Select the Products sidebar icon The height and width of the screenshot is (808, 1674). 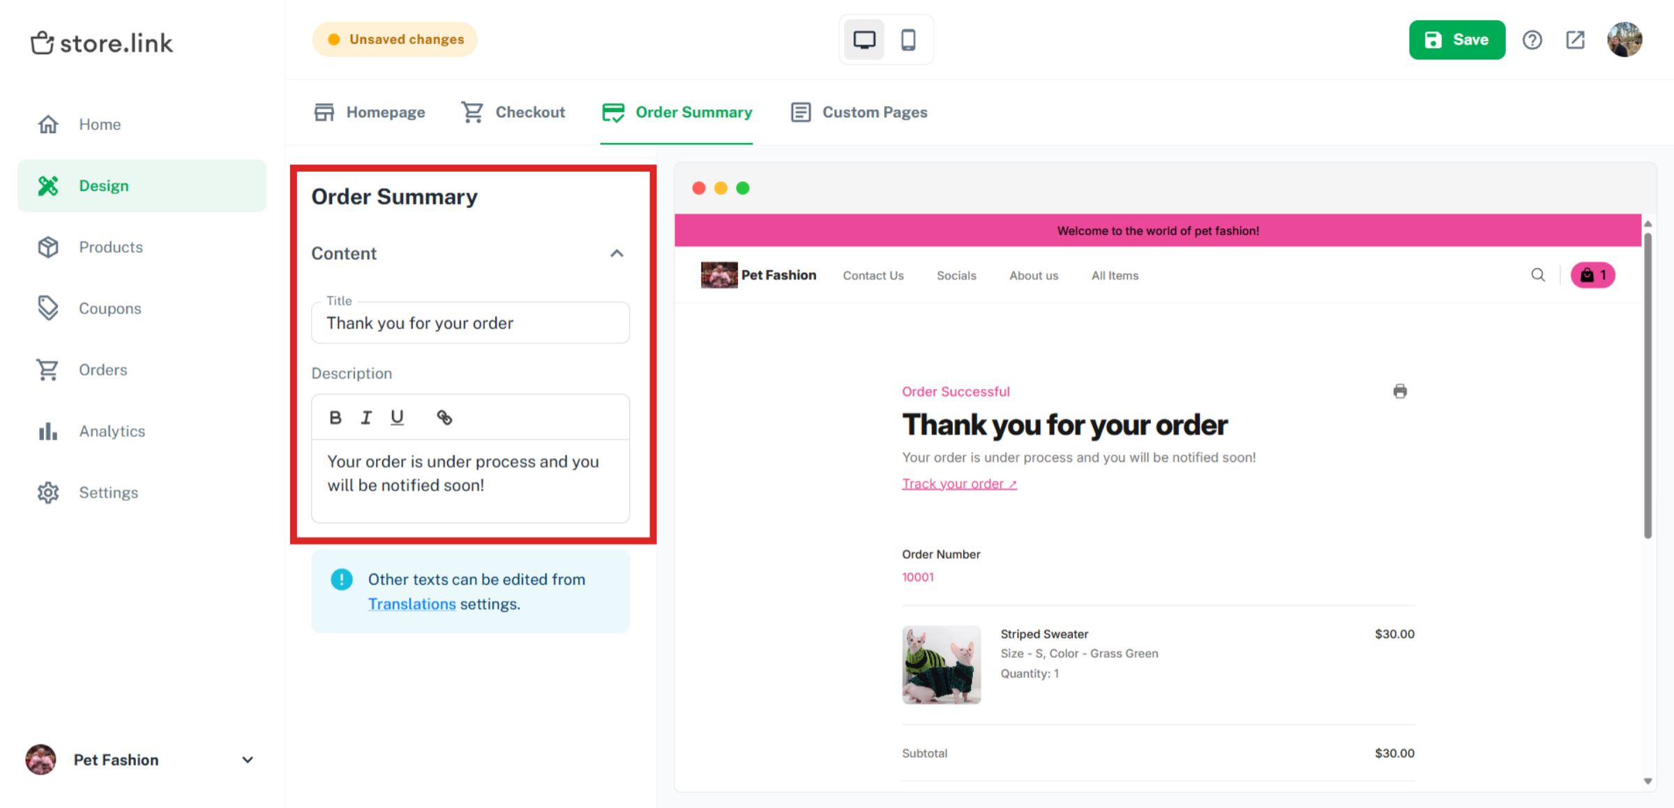click(47, 247)
